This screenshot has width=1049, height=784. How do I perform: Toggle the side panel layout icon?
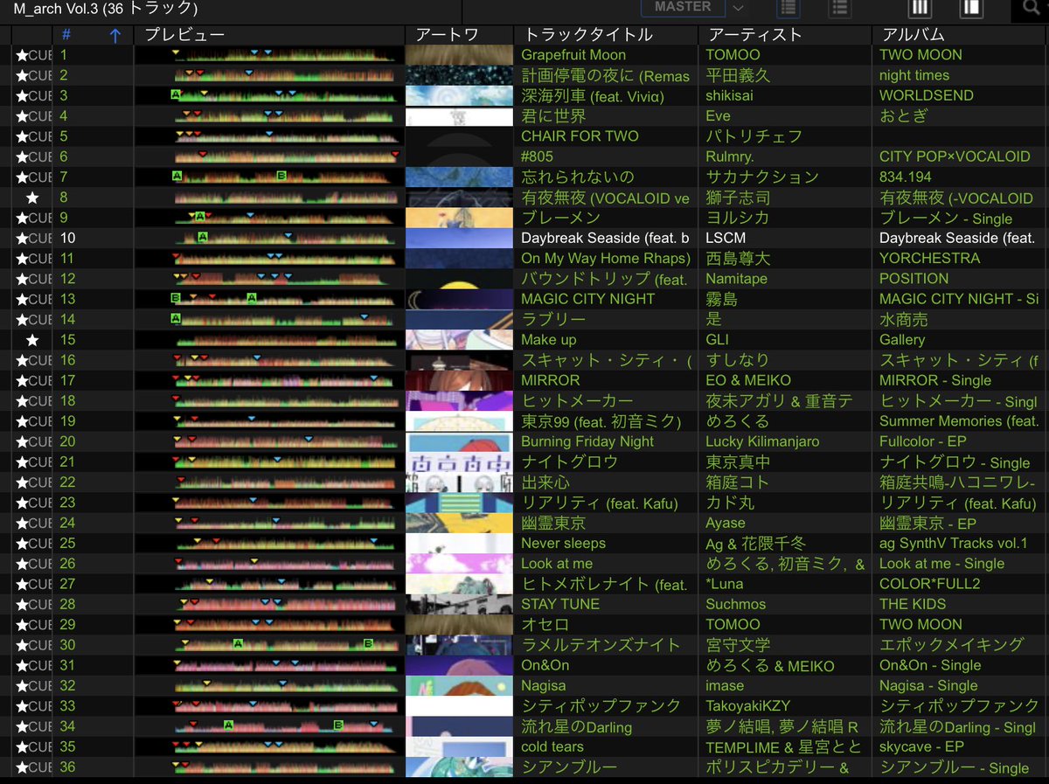tap(971, 8)
